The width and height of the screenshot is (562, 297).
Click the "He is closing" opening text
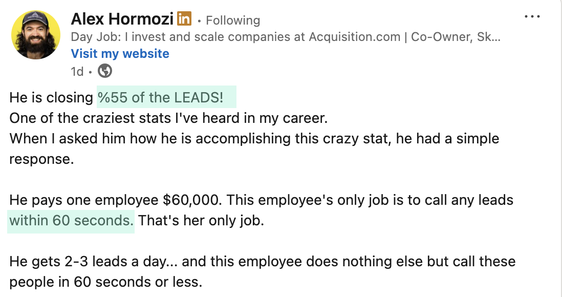point(52,97)
